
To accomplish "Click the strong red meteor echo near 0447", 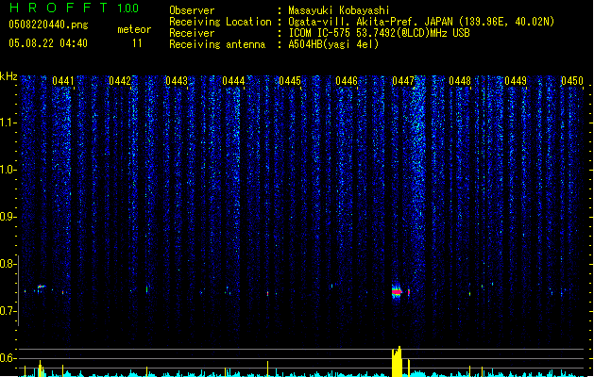I will pos(397,292).
